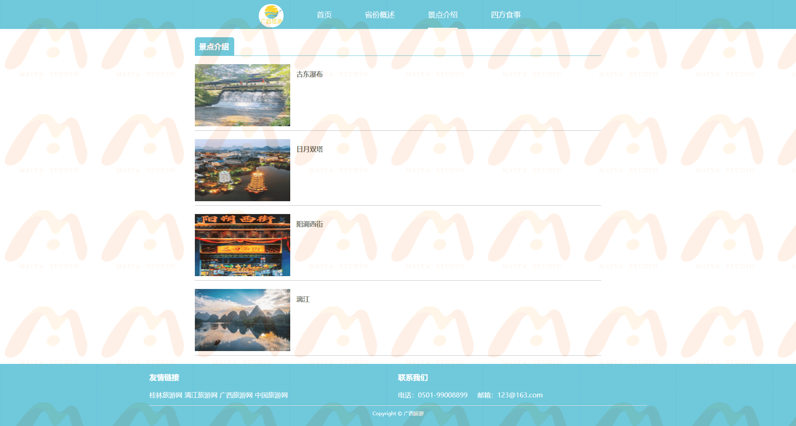Visit the 桂林旅游网 friendly link
Image resolution: width=796 pixels, height=426 pixels.
tap(166, 395)
